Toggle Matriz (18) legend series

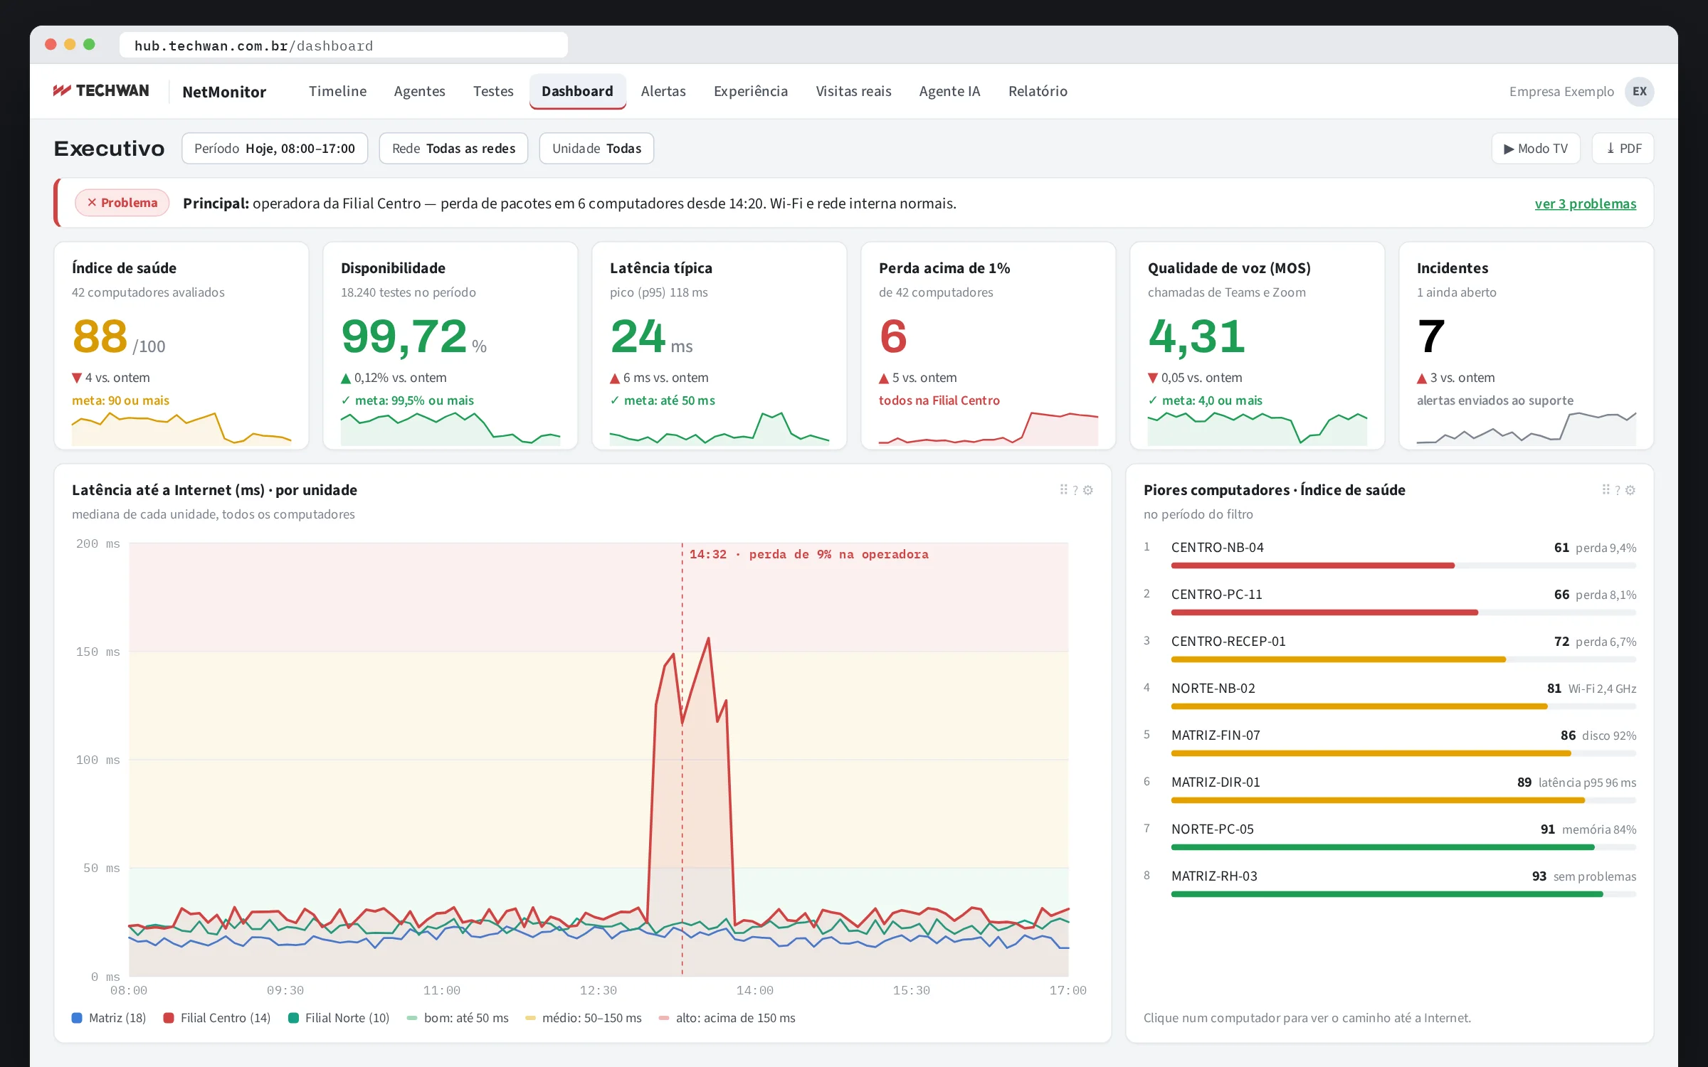click(109, 1018)
